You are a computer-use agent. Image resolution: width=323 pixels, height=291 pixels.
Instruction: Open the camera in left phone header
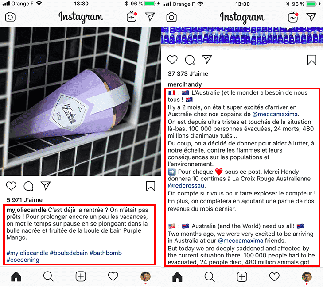pyautogui.click(x=10, y=17)
